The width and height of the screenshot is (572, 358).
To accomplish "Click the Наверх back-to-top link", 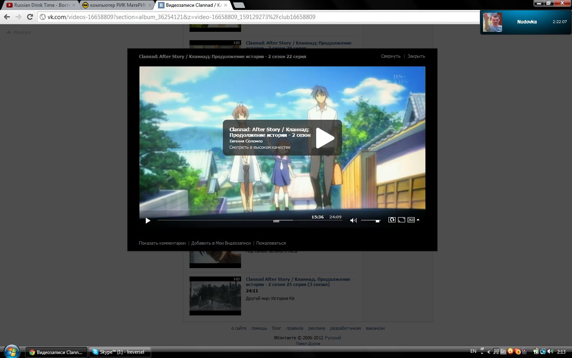I will [x=19, y=32].
